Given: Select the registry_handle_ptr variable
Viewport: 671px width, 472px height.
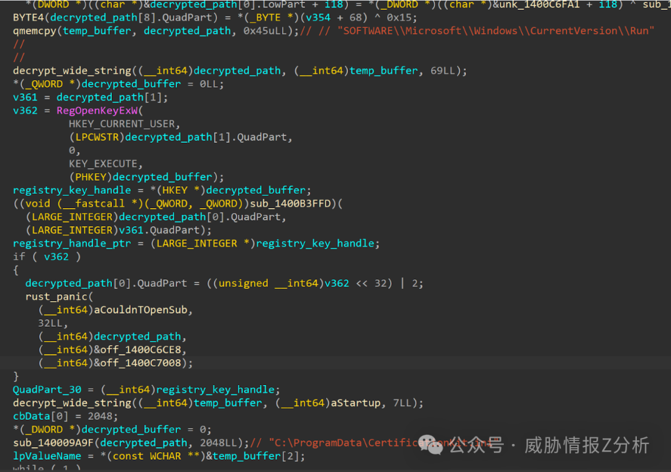Looking at the screenshot, I should [x=72, y=243].
